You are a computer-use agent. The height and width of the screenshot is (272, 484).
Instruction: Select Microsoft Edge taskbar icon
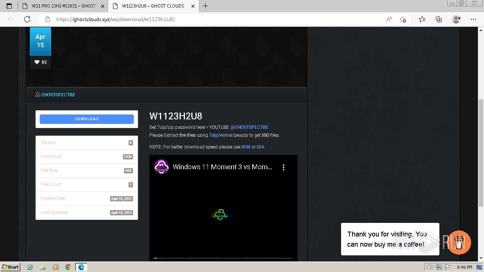(x=81, y=267)
